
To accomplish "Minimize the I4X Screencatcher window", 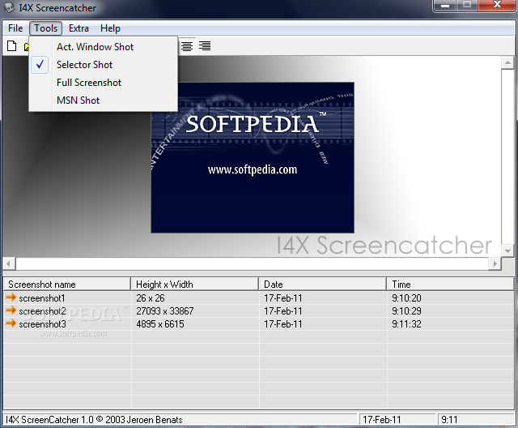I will (x=445, y=6).
